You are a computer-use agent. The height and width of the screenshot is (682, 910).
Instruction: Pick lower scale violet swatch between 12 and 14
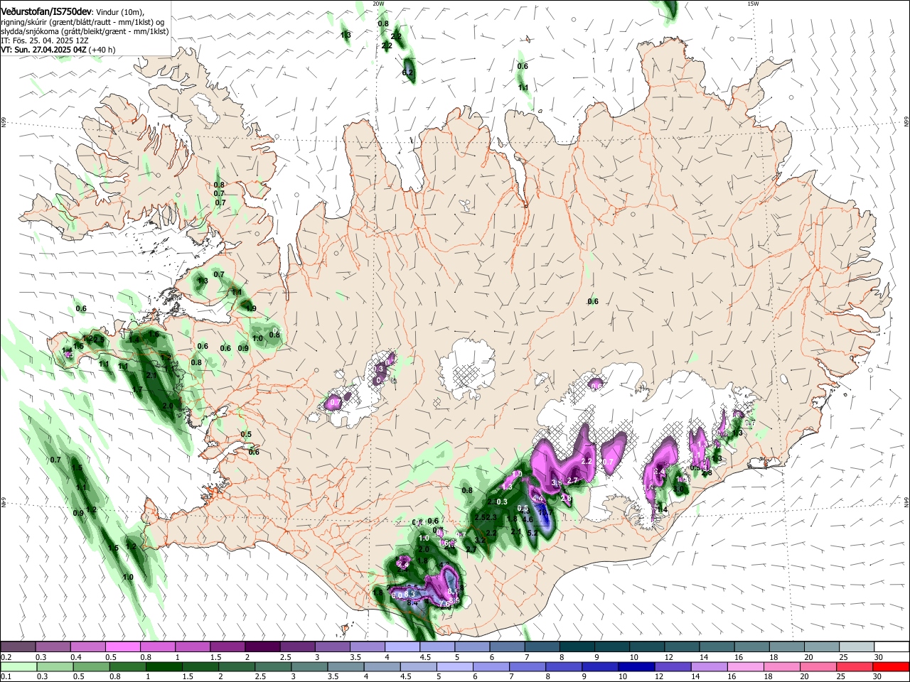click(672, 666)
